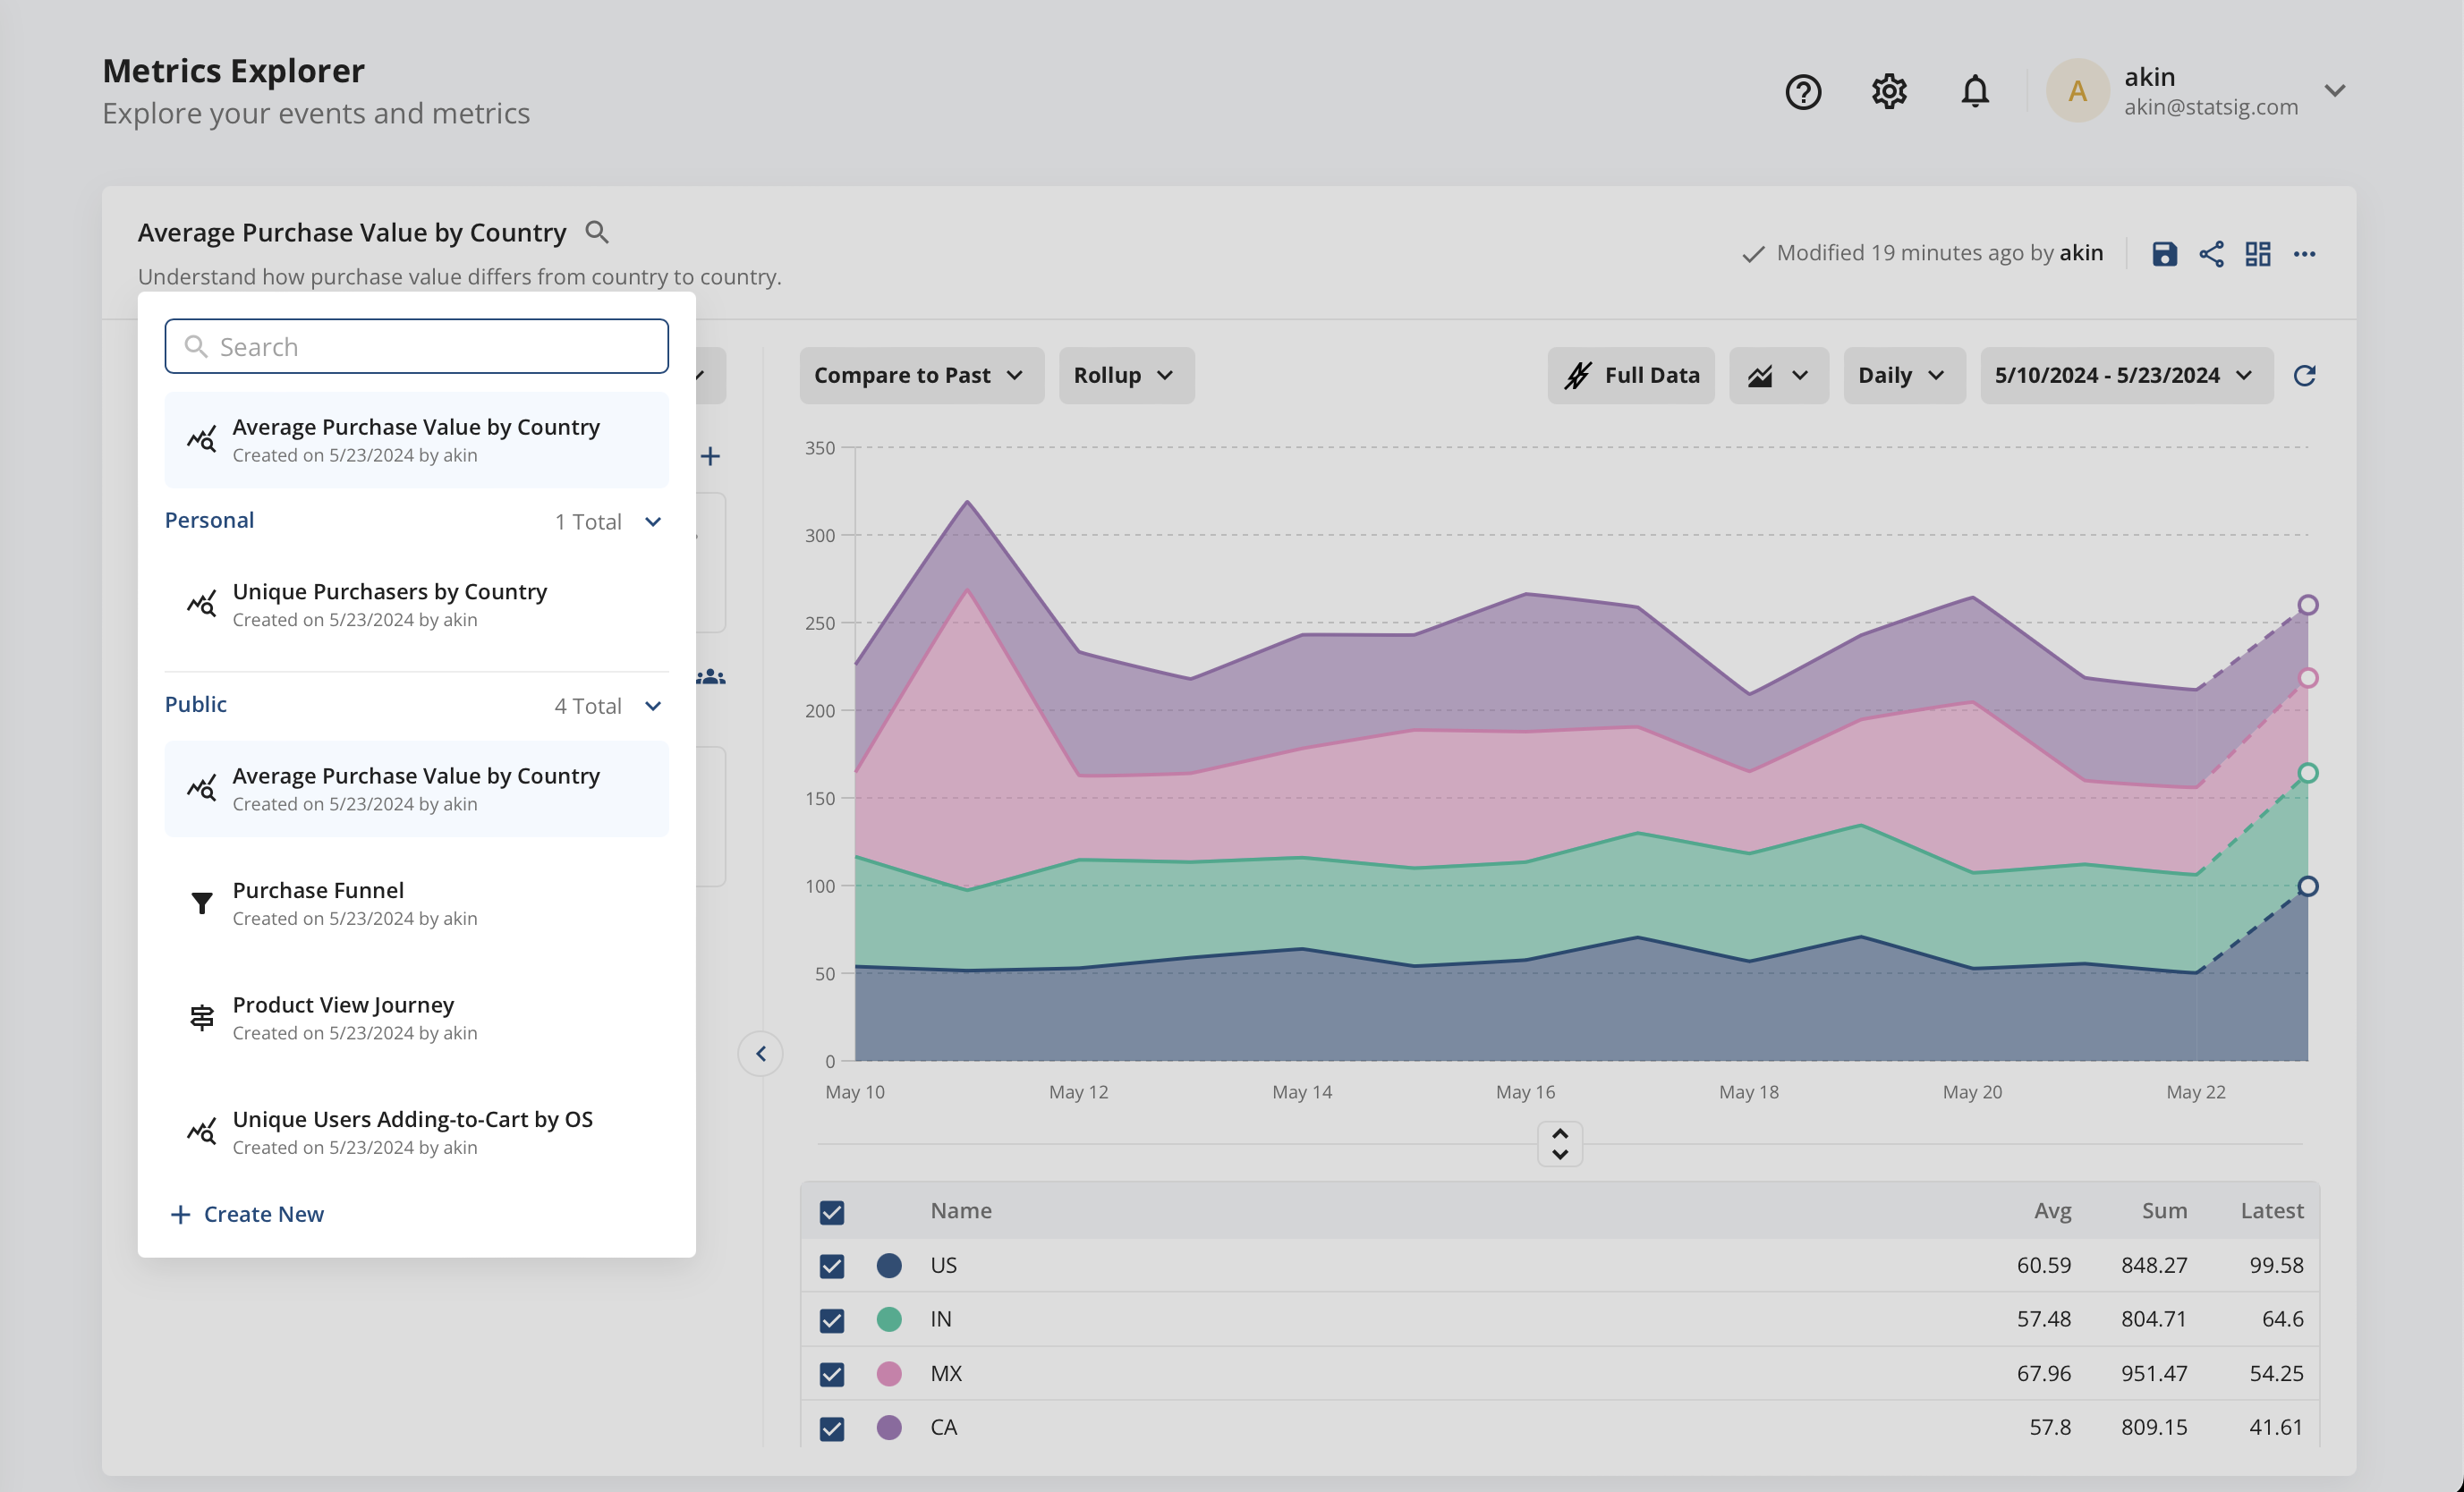Click the collapse arrow on left panel
This screenshot has width=2464, height=1492.
tap(760, 1052)
